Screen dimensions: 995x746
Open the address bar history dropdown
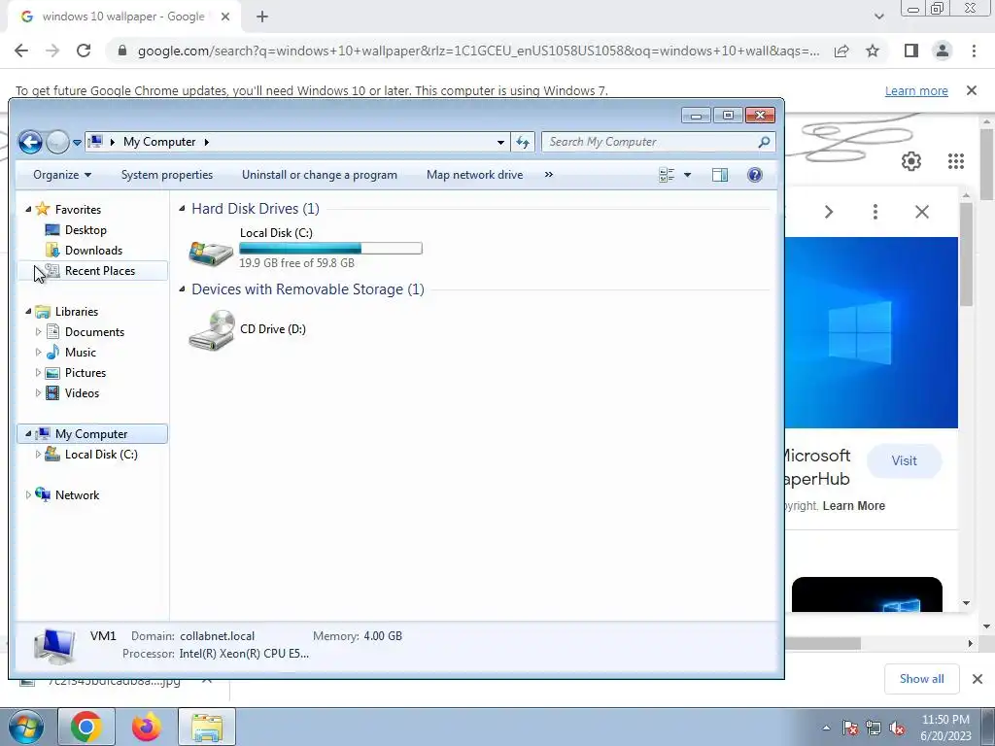point(500,142)
